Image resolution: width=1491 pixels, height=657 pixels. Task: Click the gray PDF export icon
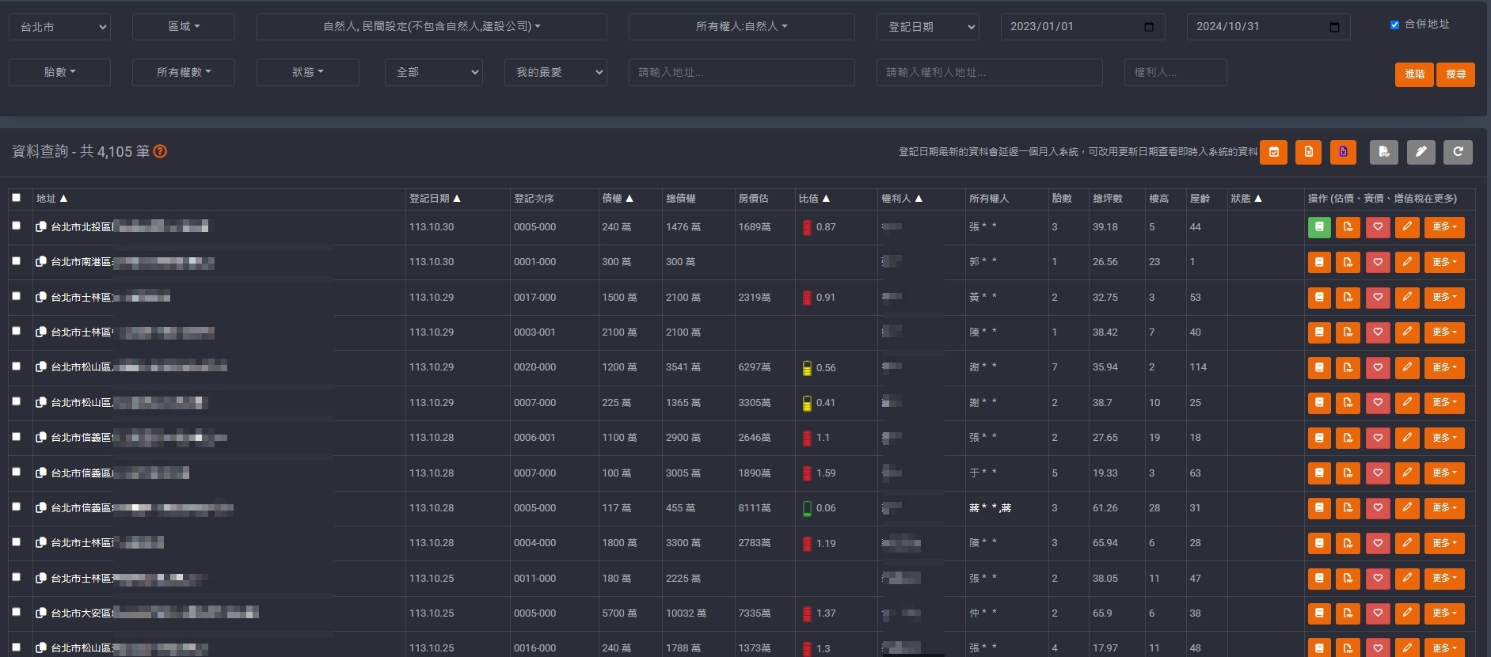[x=1383, y=152]
